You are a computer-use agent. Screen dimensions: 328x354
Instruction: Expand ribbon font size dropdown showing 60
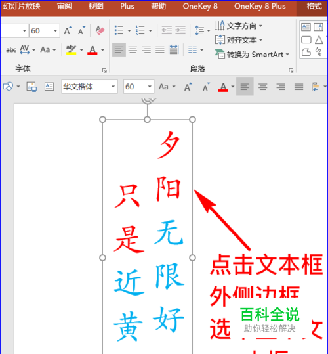[x=55, y=30]
